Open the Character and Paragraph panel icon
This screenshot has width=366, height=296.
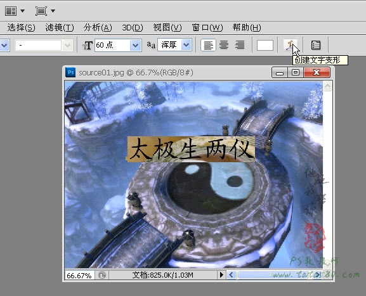click(x=316, y=45)
